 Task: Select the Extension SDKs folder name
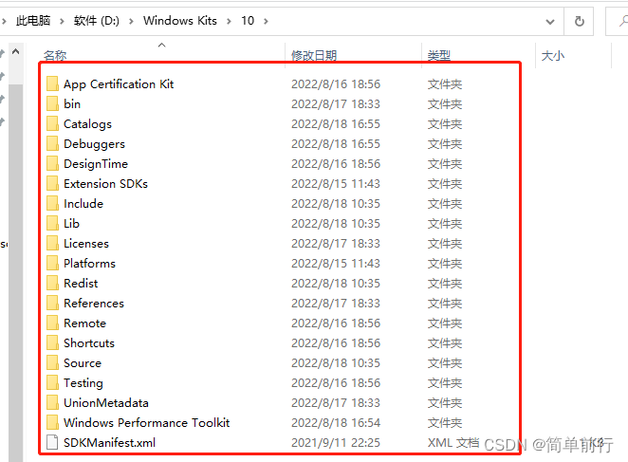pyautogui.click(x=105, y=183)
